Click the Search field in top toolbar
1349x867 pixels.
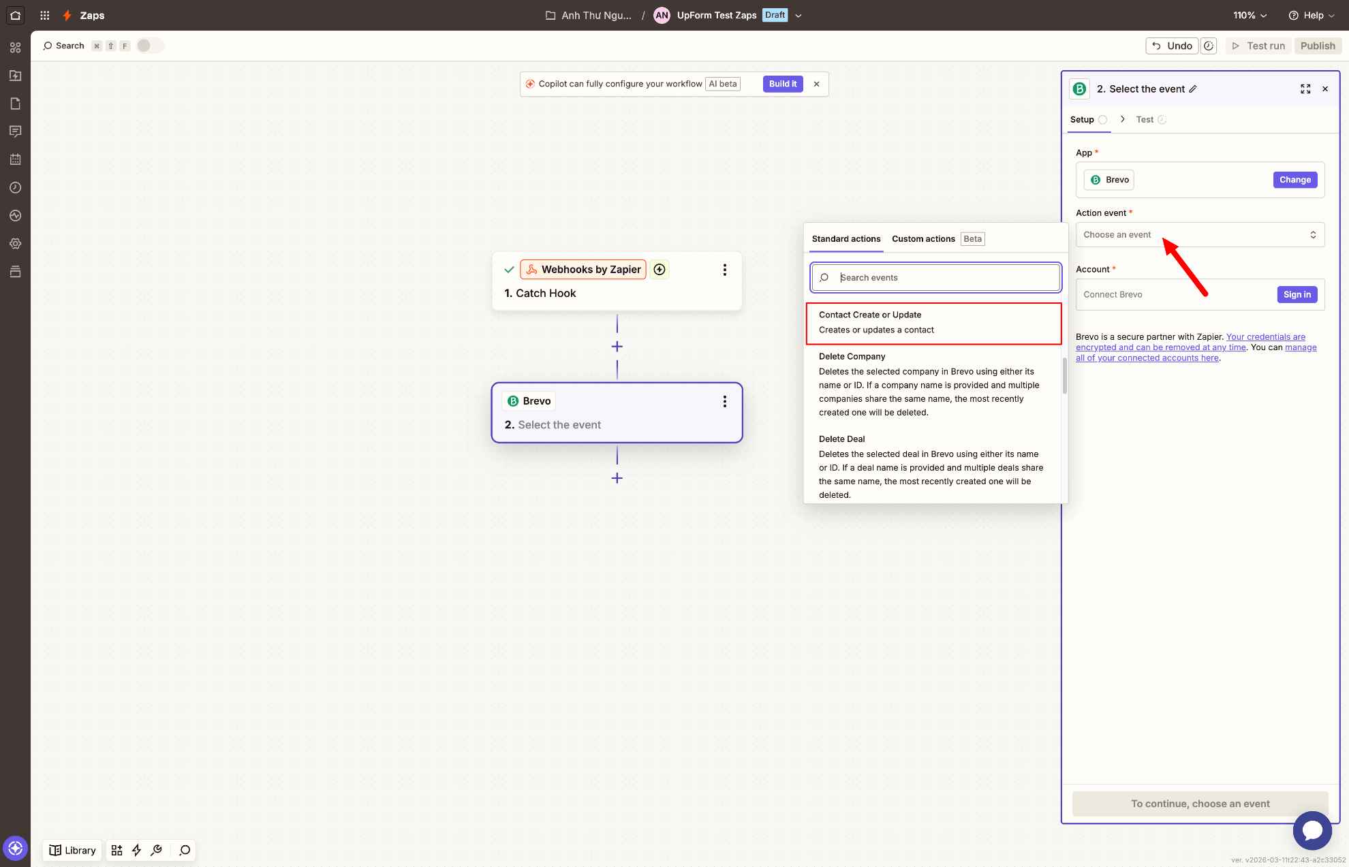(x=64, y=46)
